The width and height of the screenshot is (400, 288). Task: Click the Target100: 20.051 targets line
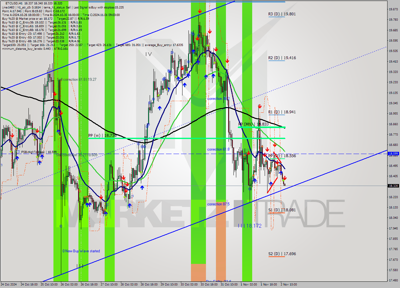(x=92, y=45)
